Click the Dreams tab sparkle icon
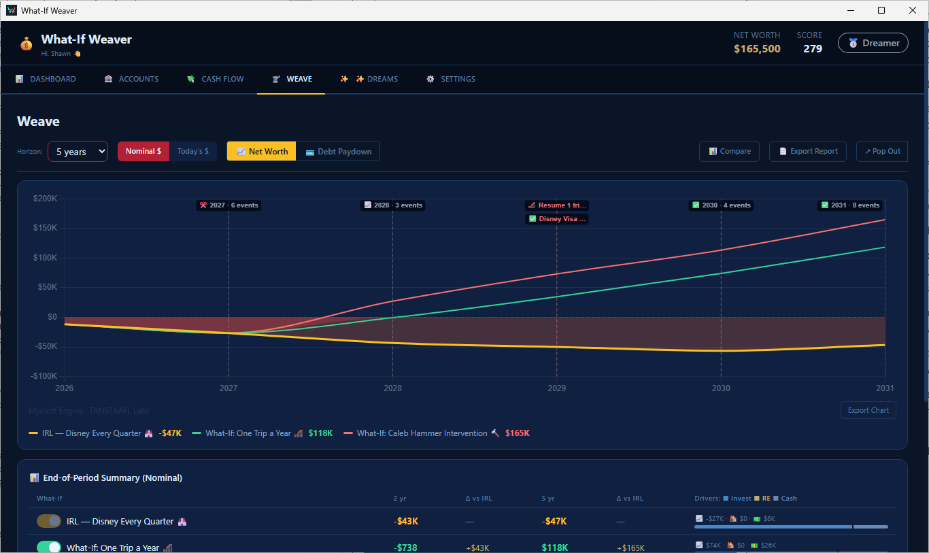Screen dimensions: 929x553 point(344,79)
